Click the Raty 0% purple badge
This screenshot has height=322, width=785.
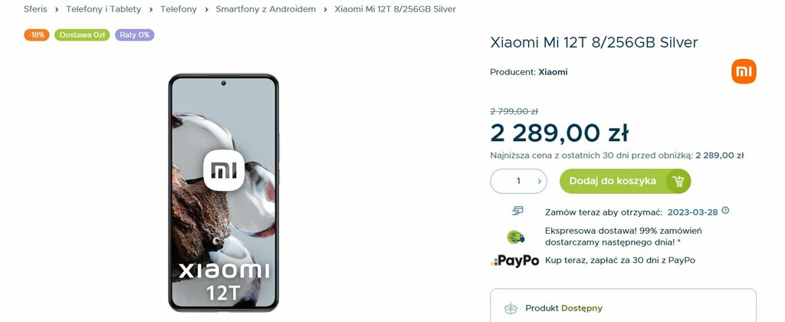pos(135,35)
